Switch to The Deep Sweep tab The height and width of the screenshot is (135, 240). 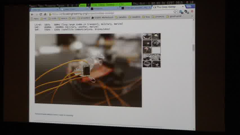(x=168, y=7)
